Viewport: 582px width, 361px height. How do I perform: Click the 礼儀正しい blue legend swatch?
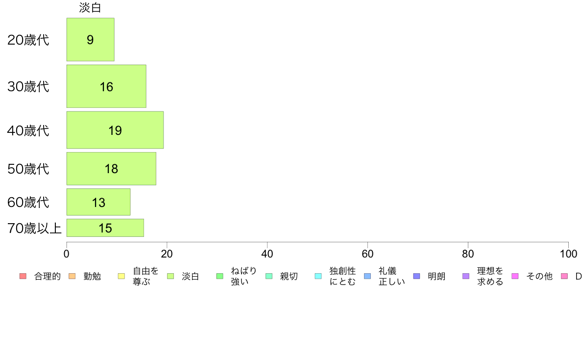(x=367, y=276)
